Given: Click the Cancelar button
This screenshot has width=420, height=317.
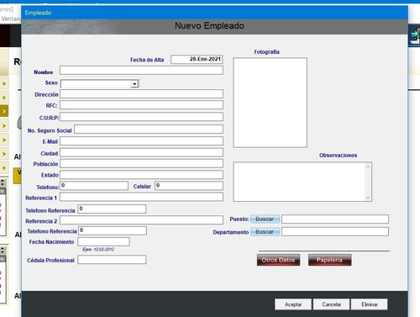Looking at the screenshot, I should 332,304.
